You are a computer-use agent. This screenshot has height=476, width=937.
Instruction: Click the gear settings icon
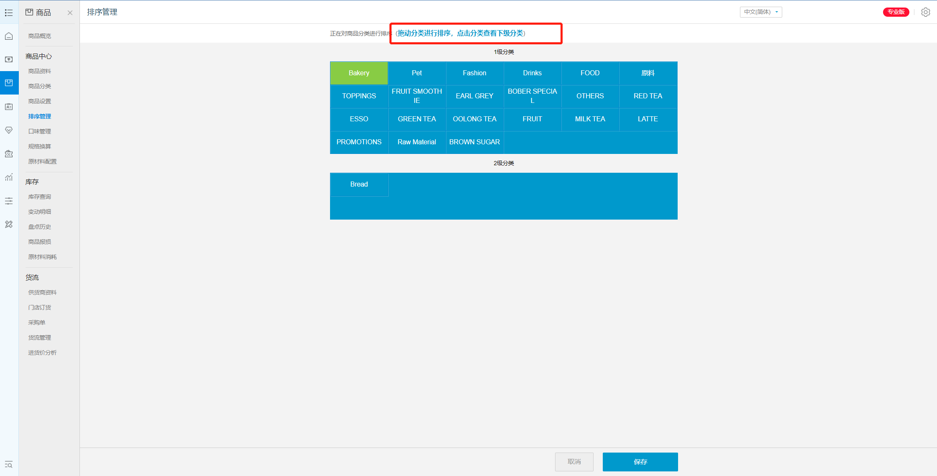[925, 12]
